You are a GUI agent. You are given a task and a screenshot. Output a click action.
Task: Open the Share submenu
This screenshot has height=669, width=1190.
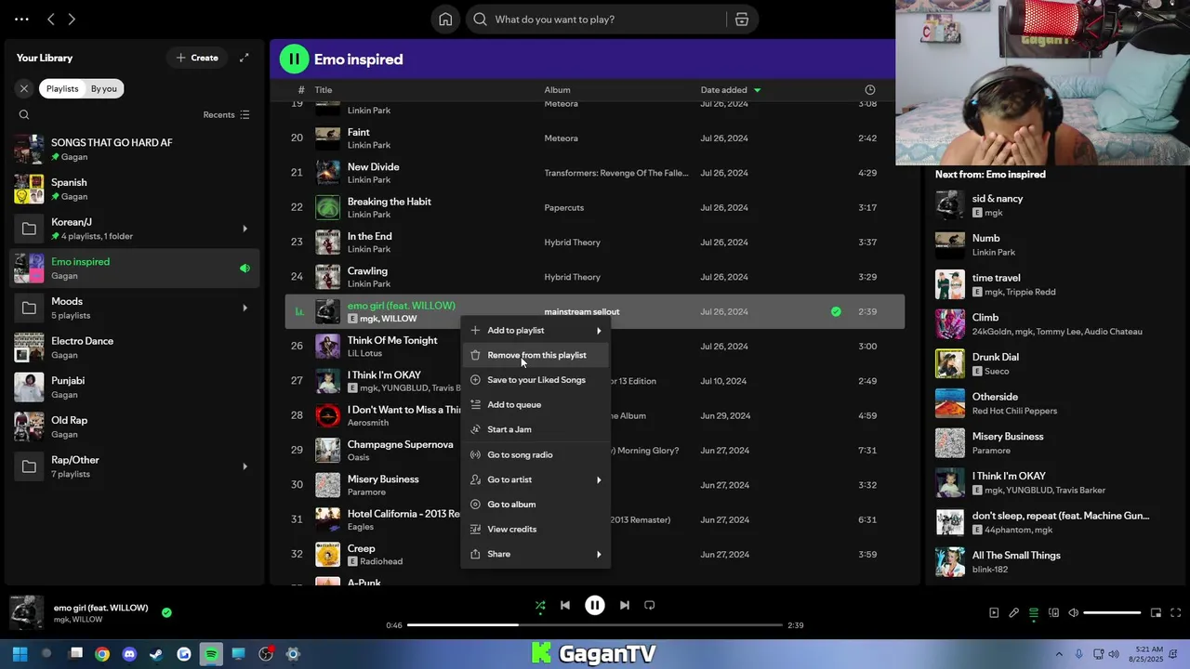tap(535, 554)
